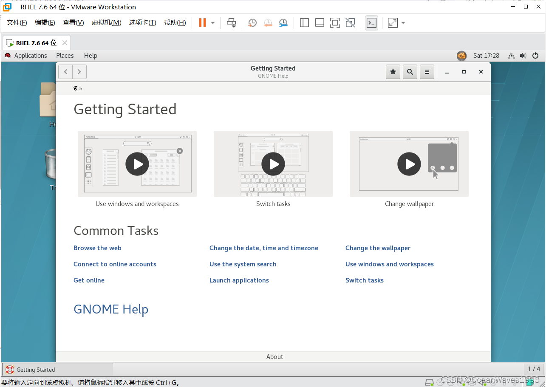The height and width of the screenshot is (387, 546).
Task: Click the 1 / 4 workspace switcher
Action: (x=533, y=369)
